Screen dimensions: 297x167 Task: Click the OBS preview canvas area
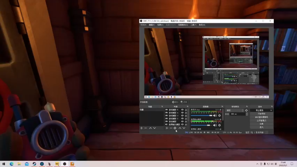[x=206, y=63]
